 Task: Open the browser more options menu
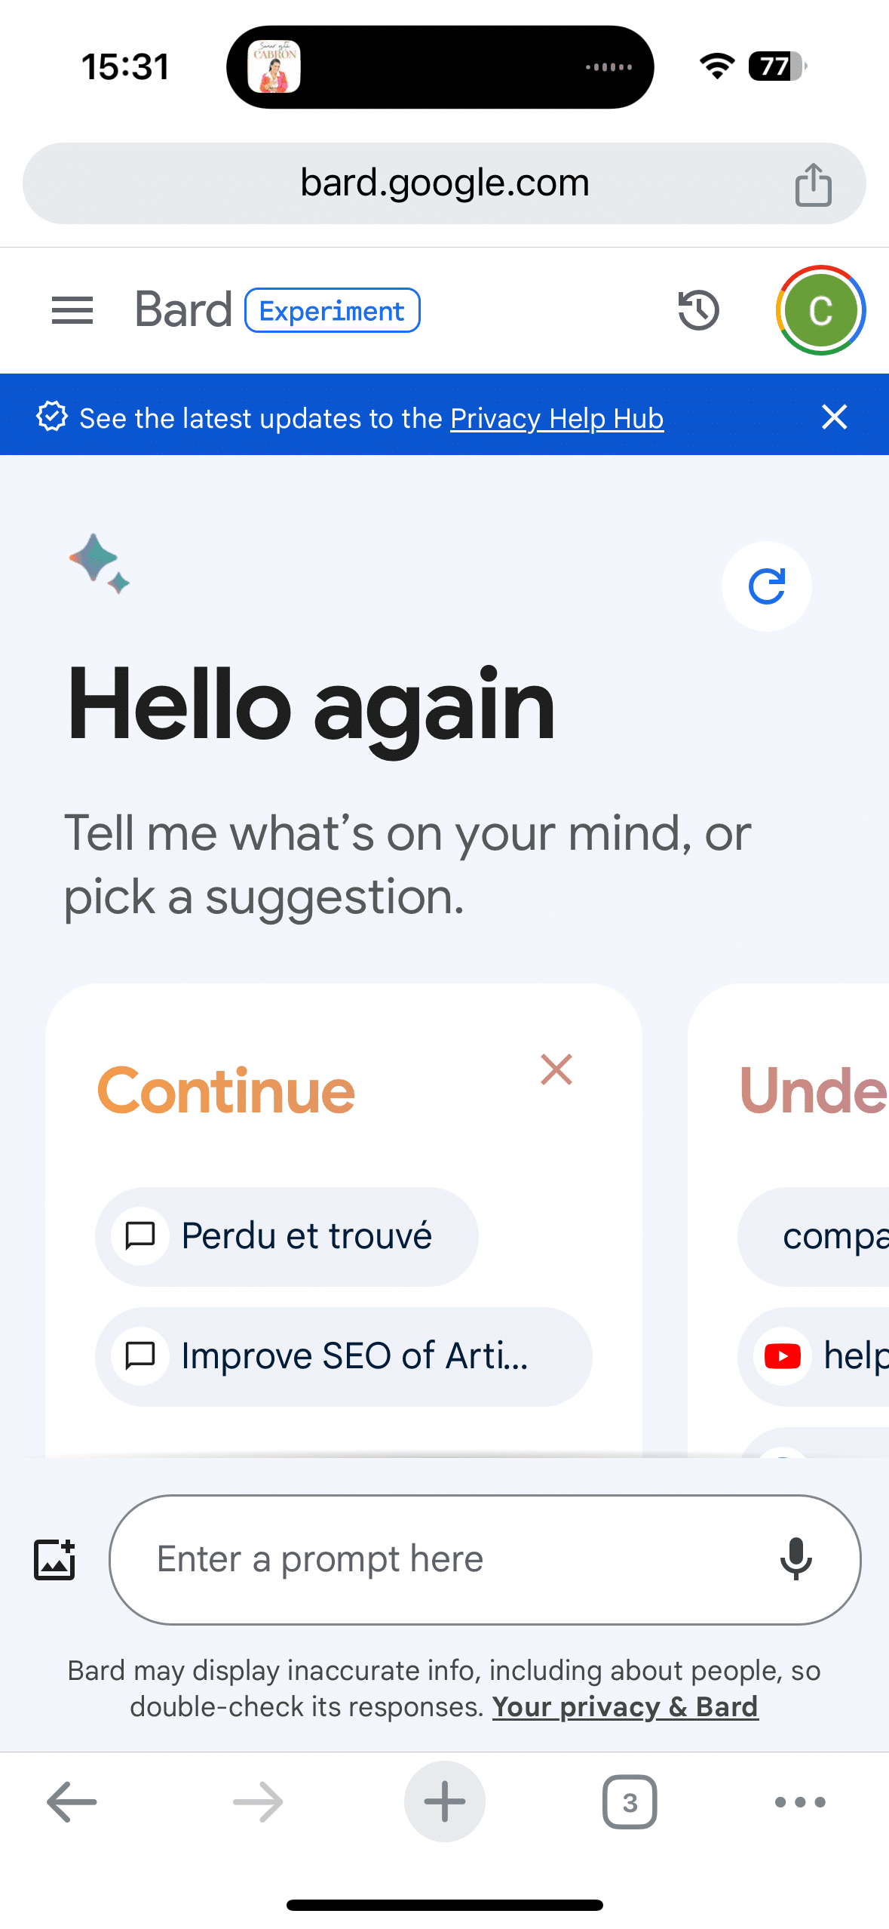(x=799, y=1802)
